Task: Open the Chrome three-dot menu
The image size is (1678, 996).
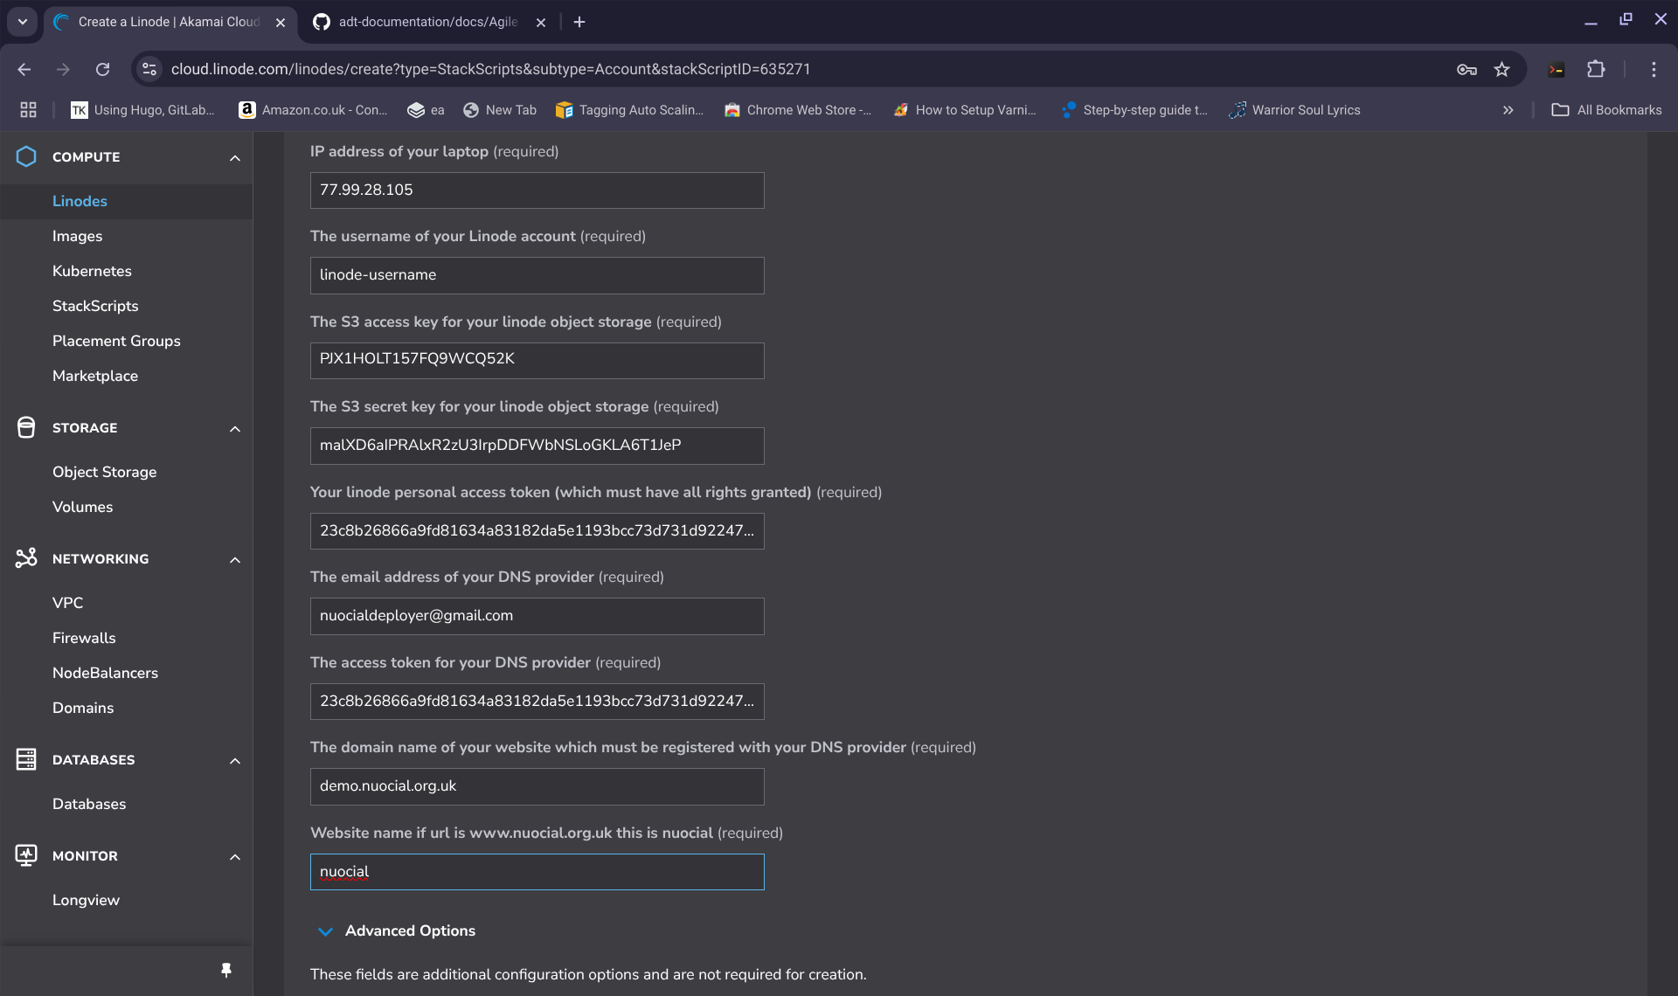Action: click(1654, 69)
